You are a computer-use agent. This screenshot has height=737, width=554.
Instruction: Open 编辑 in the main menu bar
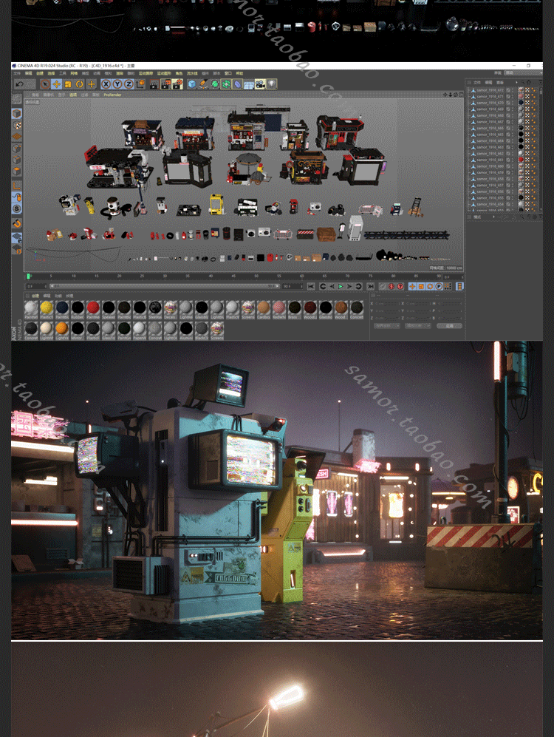click(29, 73)
